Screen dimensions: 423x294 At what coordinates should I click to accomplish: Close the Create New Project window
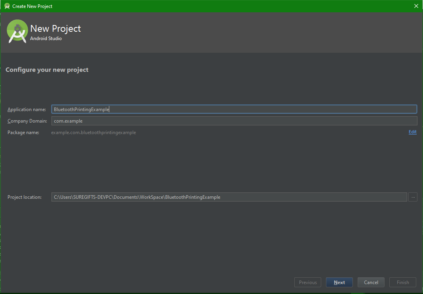[x=416, y=6]
